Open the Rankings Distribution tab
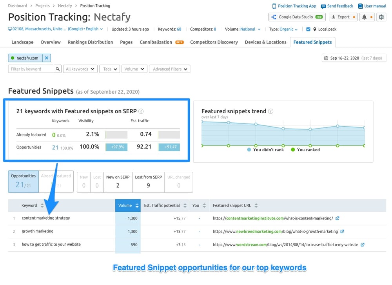 coord(90,42)
